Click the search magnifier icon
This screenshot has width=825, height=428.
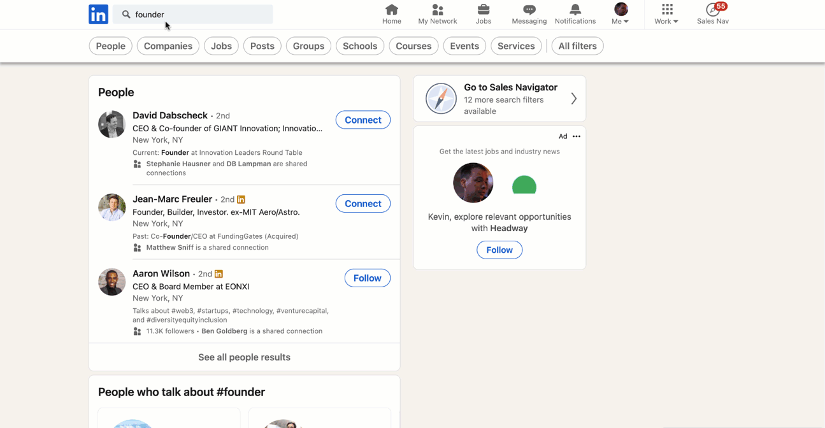pos(126,14)
